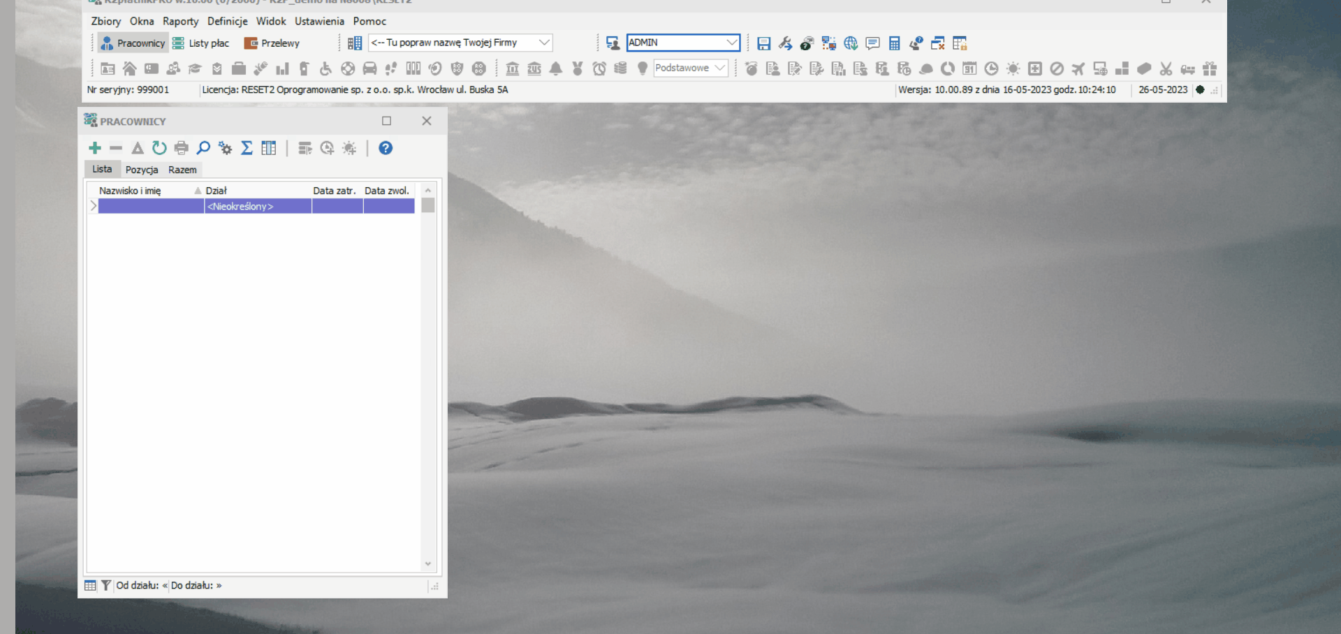Click the Przelewy toolbar button

coord(272,43)
